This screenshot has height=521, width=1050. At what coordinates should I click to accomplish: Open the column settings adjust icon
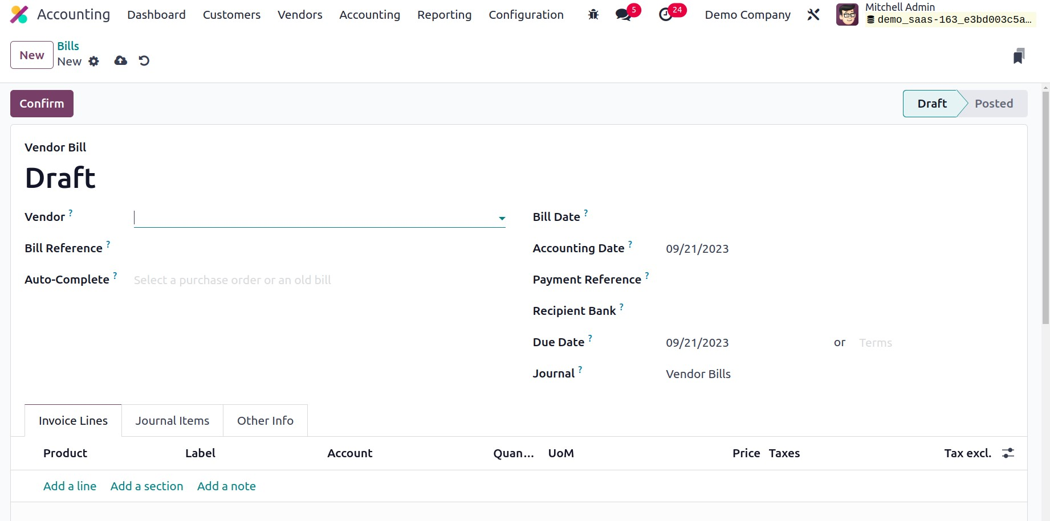(1008, 453)
